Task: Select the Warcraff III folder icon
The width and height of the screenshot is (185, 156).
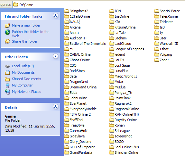Action: point(157,44)
